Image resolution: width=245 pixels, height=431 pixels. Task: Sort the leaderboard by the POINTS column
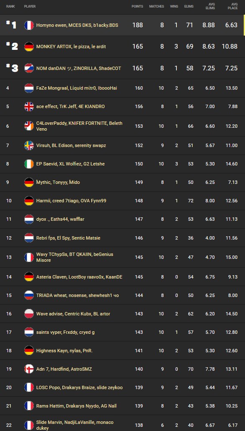pos(138,6)
